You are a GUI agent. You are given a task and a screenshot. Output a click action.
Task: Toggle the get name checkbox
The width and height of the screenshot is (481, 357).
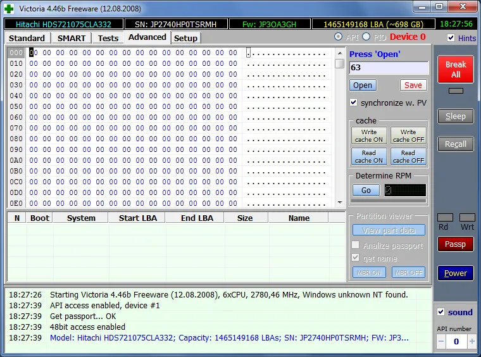[355, 258]
